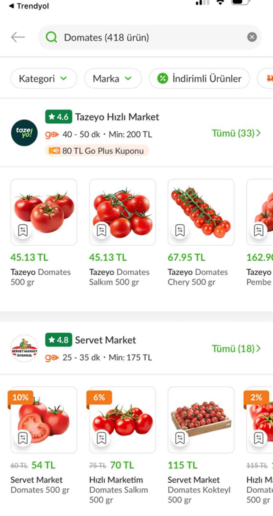
Task: Expand all 18 Servet Market products
Action: pos(236,349)
